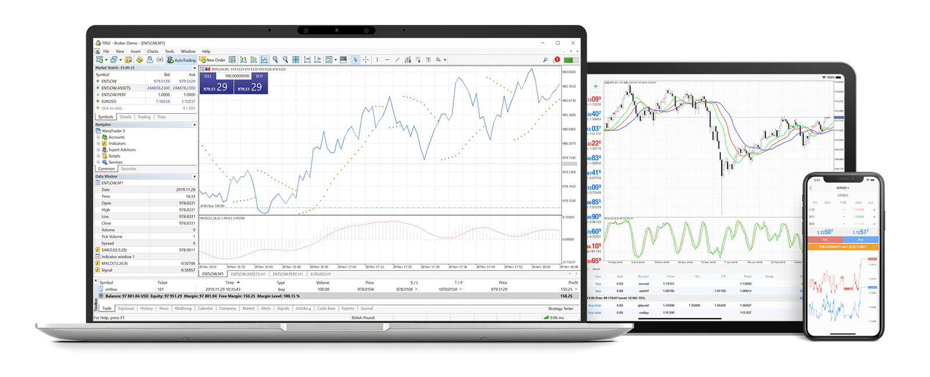This screenshot has width=930, height=377.
Task: Click the tile windows grid icon
Action: [x=296, y=60]
